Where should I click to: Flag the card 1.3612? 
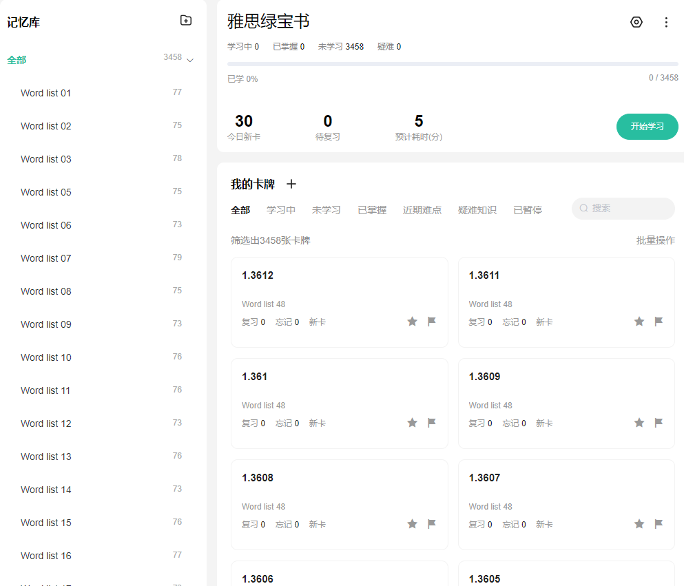click(x=432, y=322)
